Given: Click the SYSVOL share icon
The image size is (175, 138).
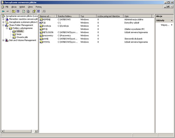Looking at the screenshot, I should tap(41, 42).
